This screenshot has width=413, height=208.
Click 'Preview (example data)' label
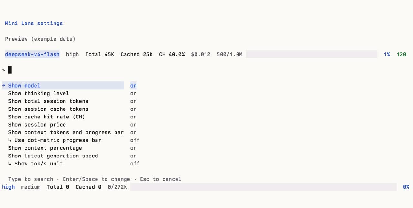click(40, 39)
